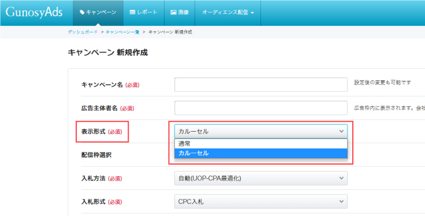
Task: Focus the キャンペーン名 input field
Action: (261, 84)
